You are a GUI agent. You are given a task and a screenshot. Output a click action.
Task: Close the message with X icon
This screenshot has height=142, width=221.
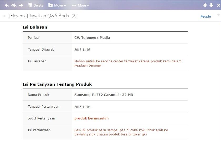pos(218,5)
